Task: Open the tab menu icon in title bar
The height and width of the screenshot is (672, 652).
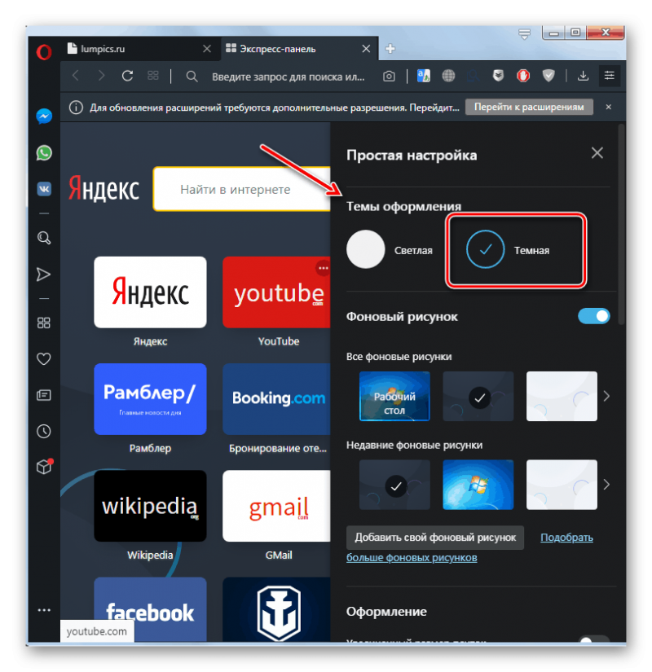Action: 524,33
